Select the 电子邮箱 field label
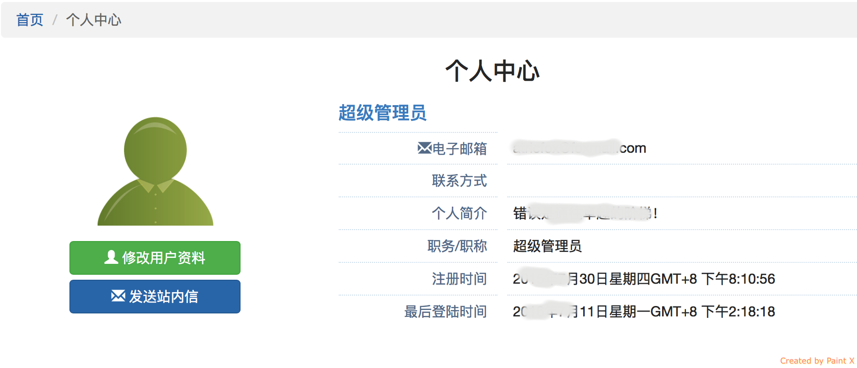The width and height of the screenshot is (857, 368). tap(459, 149)
